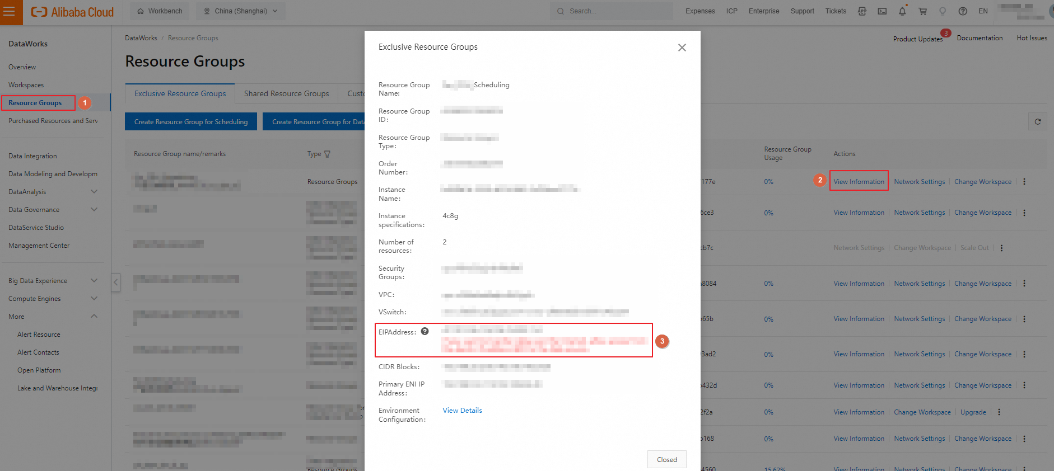Open the help question mark icon
The width and height of the screenshot is (1054, 471).
point(963,11)
